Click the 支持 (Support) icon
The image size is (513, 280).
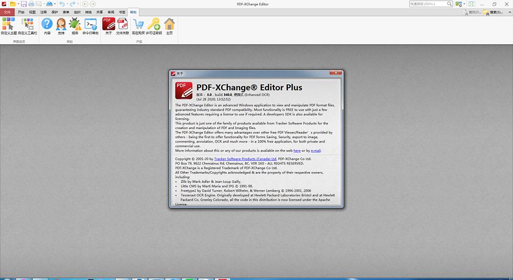pyautogui.click(x=61, y=26)
